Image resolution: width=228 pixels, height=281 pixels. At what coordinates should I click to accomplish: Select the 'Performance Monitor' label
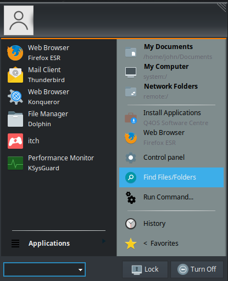[61, 158]
